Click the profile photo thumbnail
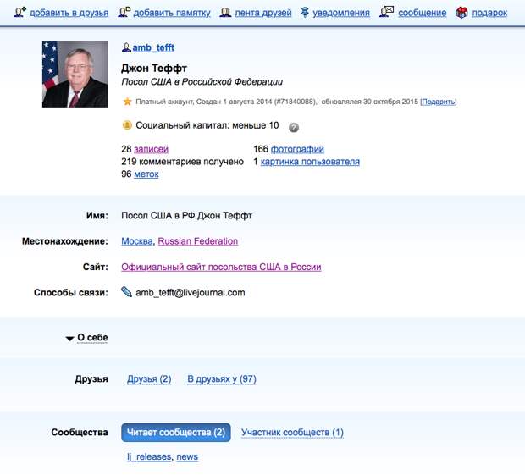Screen dimensions: 525x475 click(75, 75)
